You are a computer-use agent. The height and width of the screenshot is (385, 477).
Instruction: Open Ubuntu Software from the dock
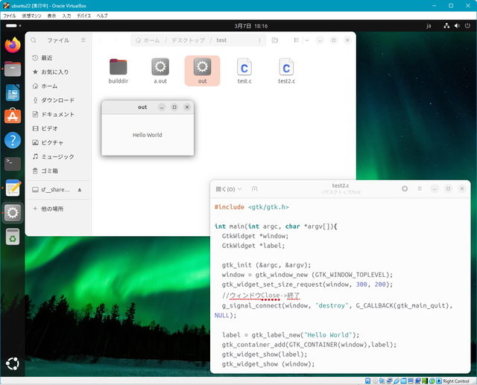tap(13, 116)
